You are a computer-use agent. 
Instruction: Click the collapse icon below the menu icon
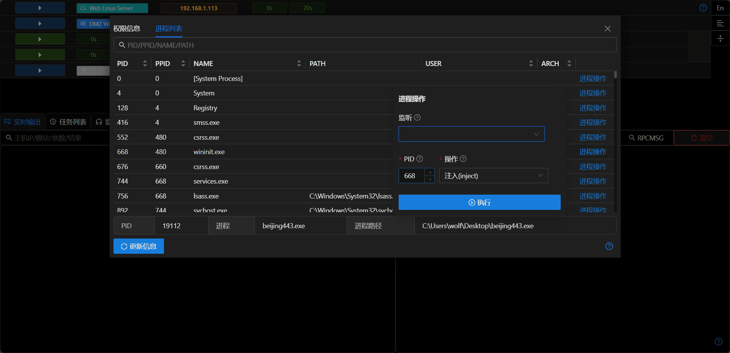[x=720, y=39]
